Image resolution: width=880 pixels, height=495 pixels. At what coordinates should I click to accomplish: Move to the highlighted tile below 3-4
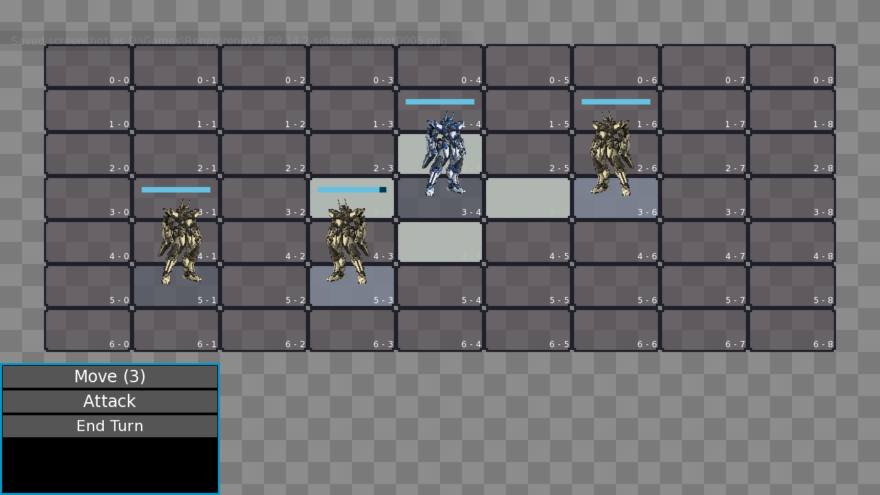[x=440, y=242]
